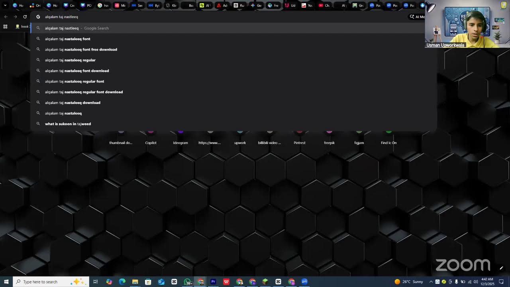Show hidden system tray icons
Viewport: 510px width, 287px height.
coord(431,282)
